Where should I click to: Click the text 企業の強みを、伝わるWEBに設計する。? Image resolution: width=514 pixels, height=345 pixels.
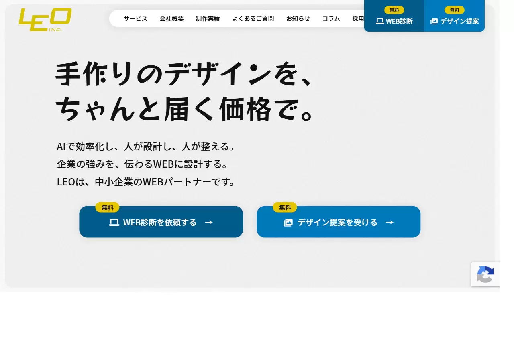tap(142, 164)
